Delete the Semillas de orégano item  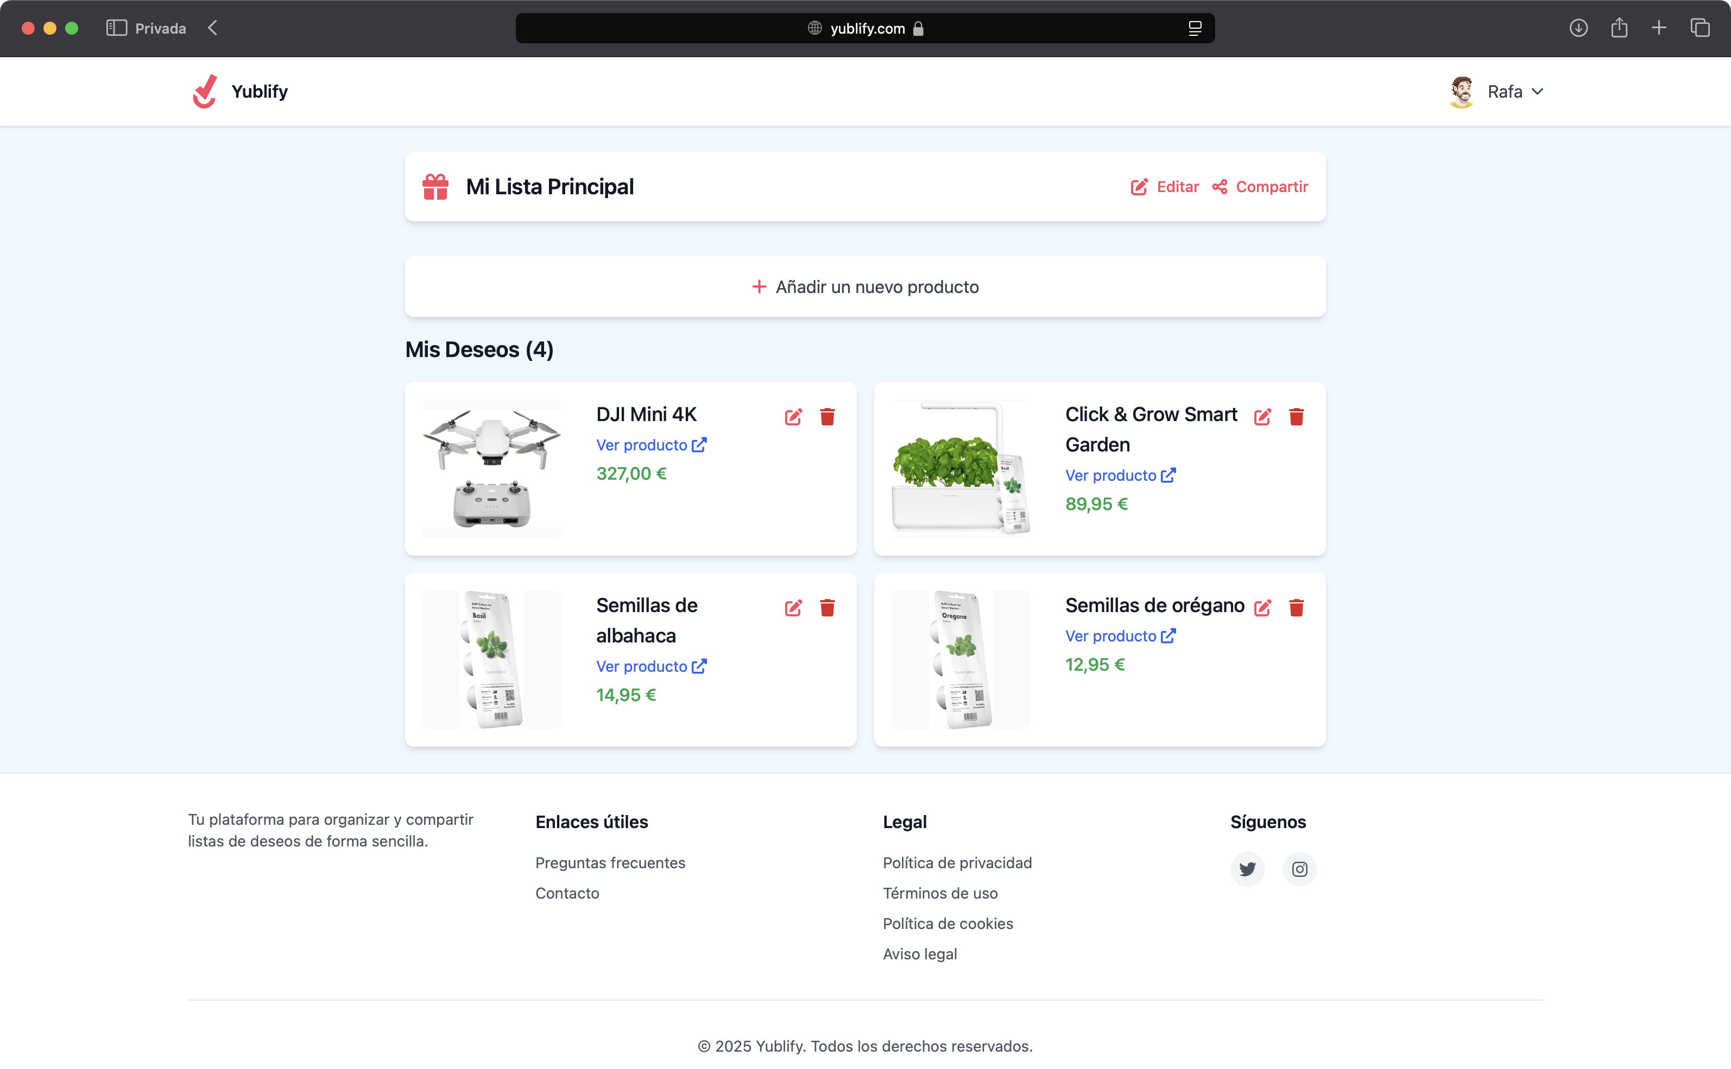1297,607
